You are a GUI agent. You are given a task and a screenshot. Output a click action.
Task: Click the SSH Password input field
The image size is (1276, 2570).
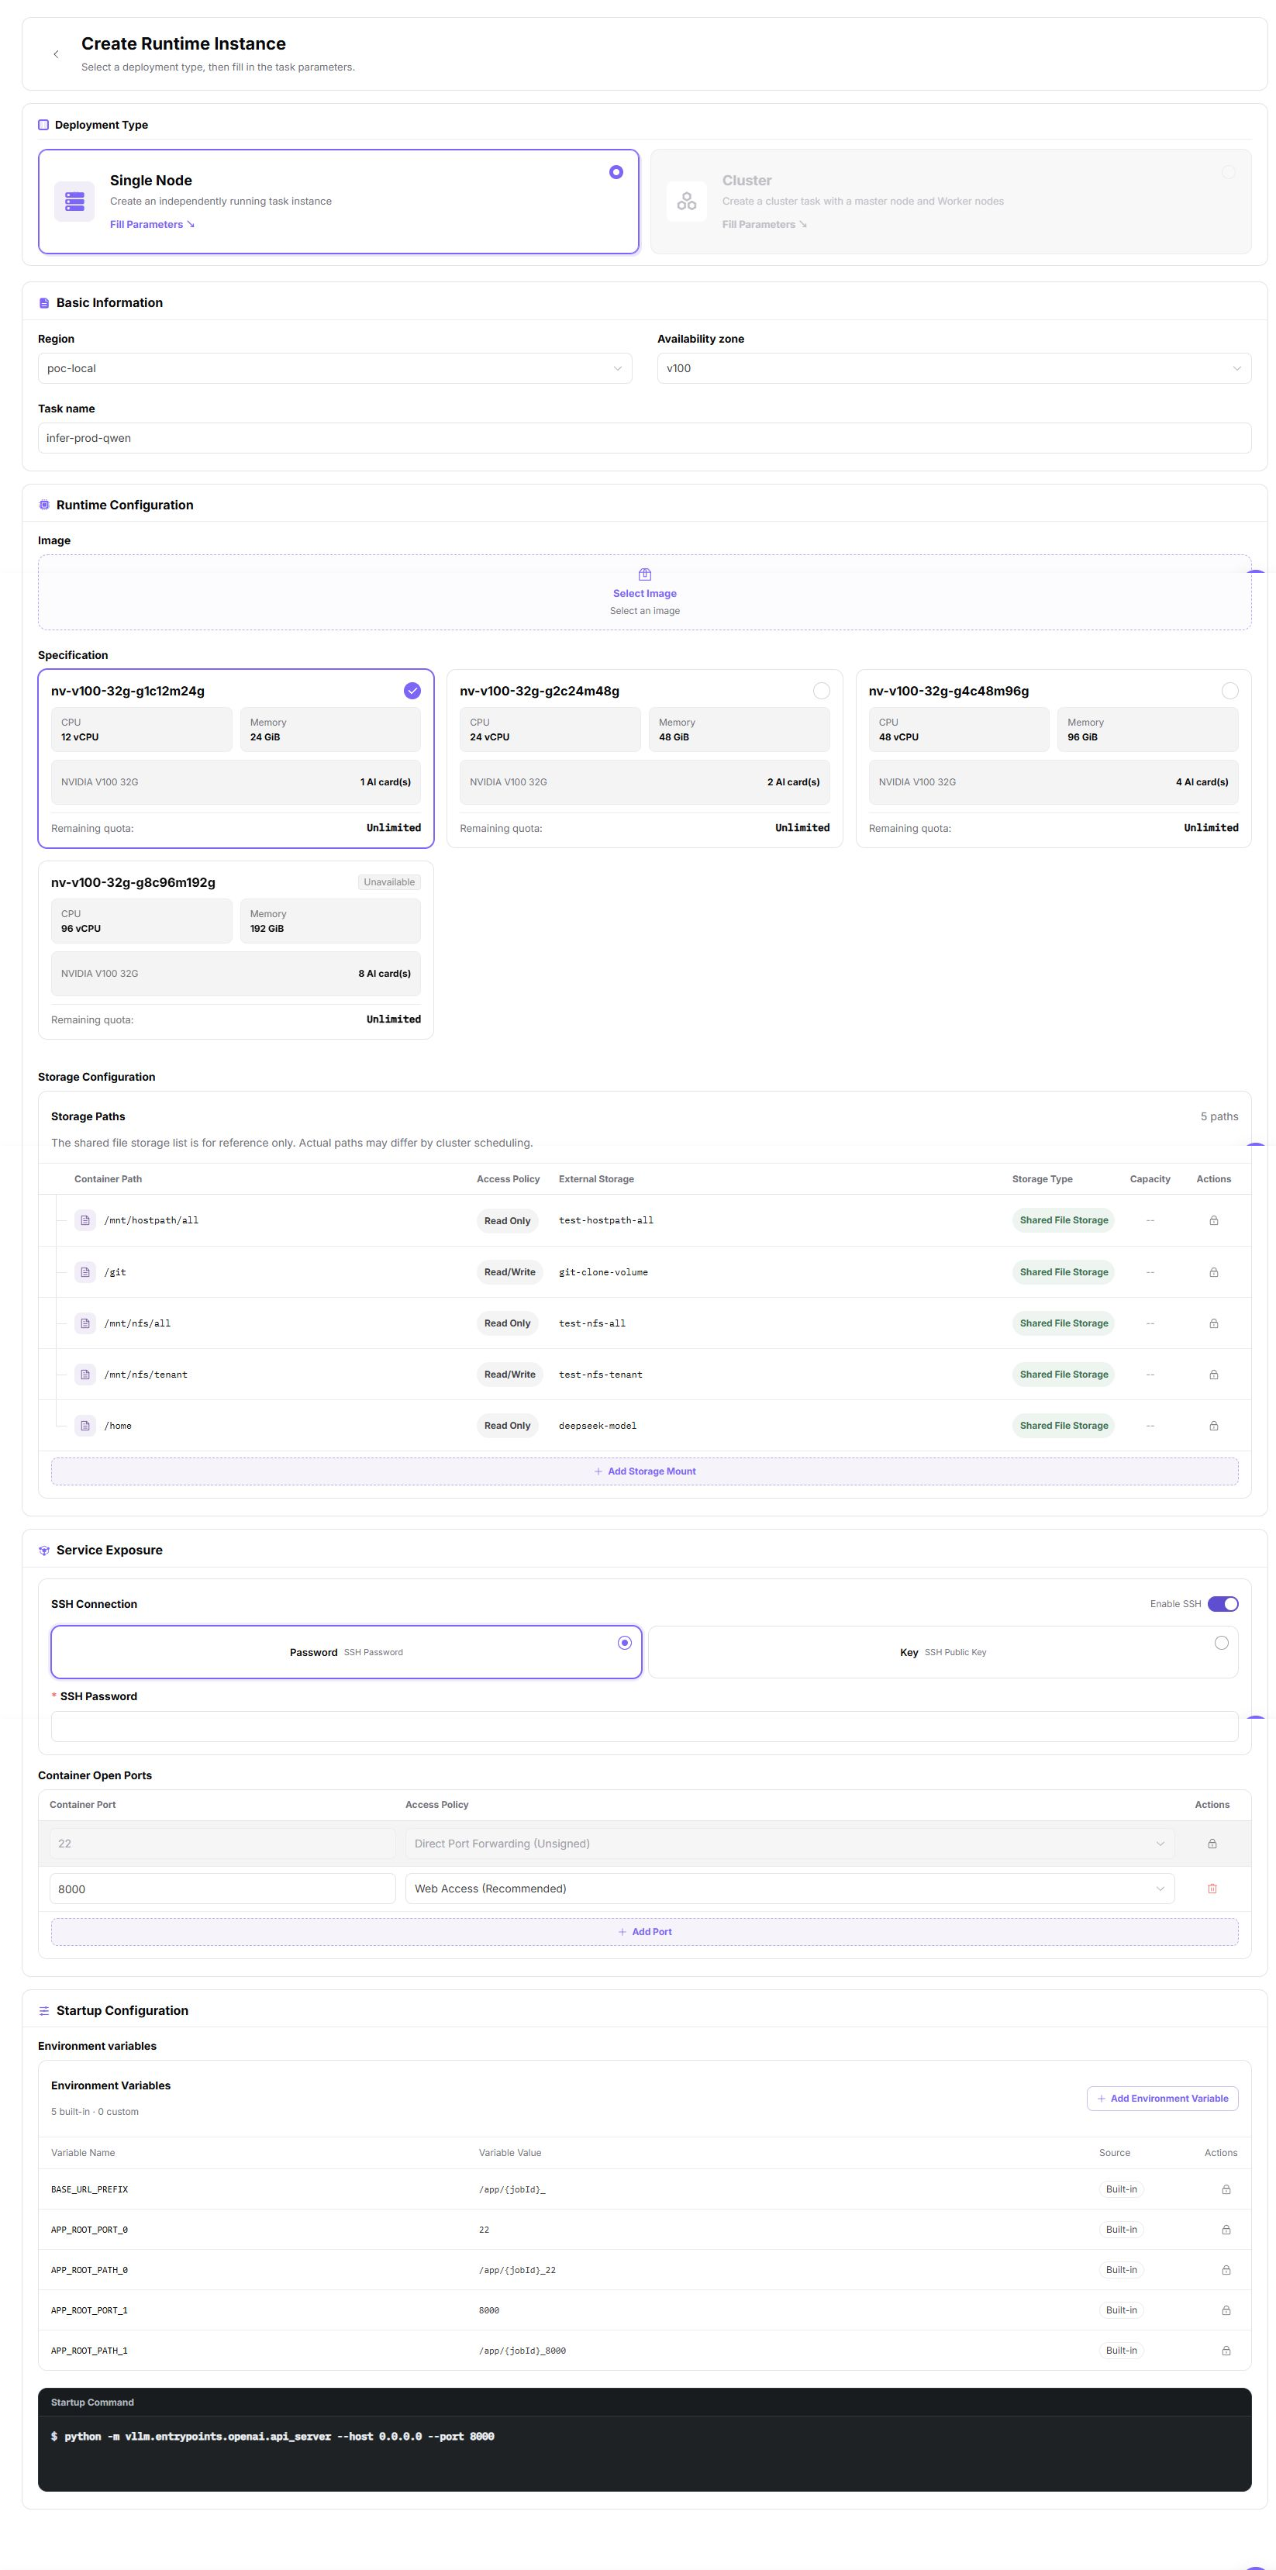pos(644,1726)
